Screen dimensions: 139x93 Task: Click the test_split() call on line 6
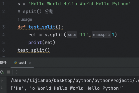pyautogui.click(x=34, y=50)
